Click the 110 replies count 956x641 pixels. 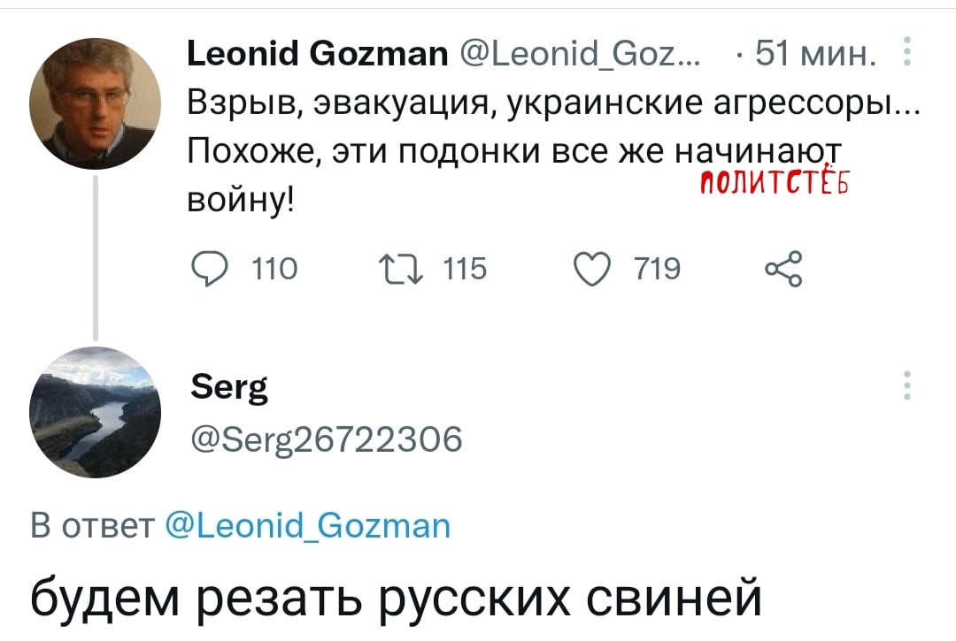(275, 266)
